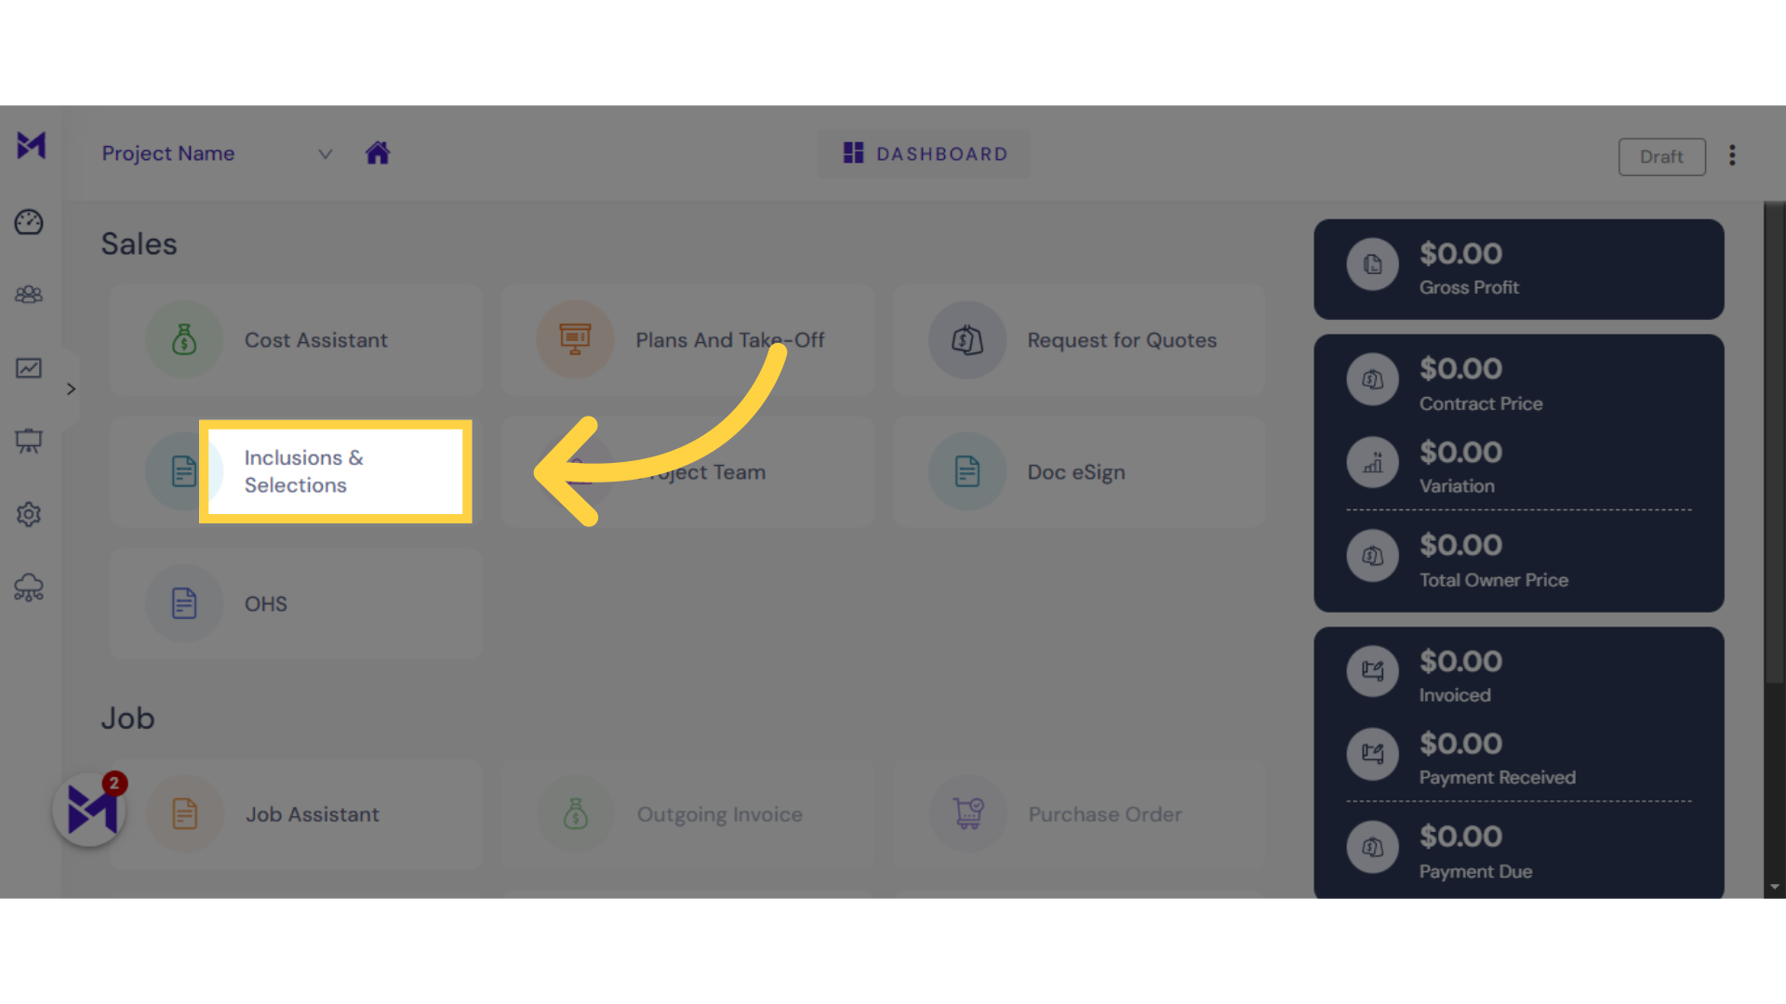Toggle the notification badge on app icon

pyautogui.click(x=114, y=784)
